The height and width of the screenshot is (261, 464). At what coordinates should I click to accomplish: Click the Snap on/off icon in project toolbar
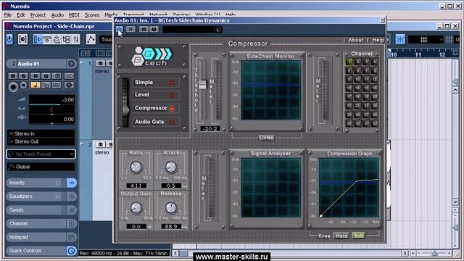coord(400,39)
